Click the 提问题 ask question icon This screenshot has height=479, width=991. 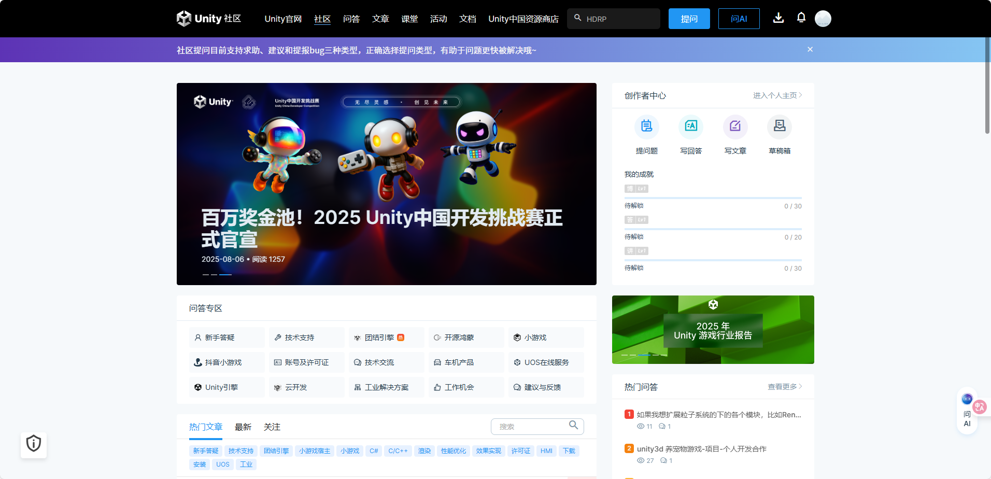(x=646, y=126)
